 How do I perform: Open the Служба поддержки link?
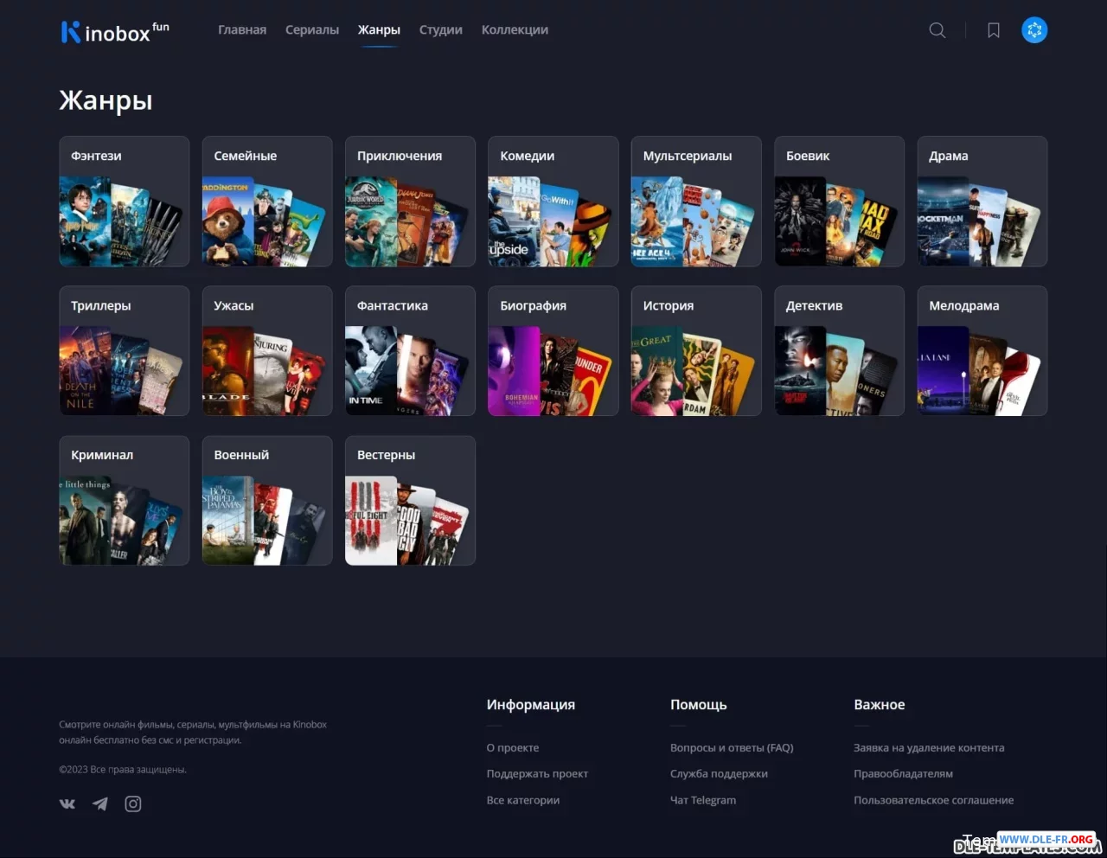point(719,774)
